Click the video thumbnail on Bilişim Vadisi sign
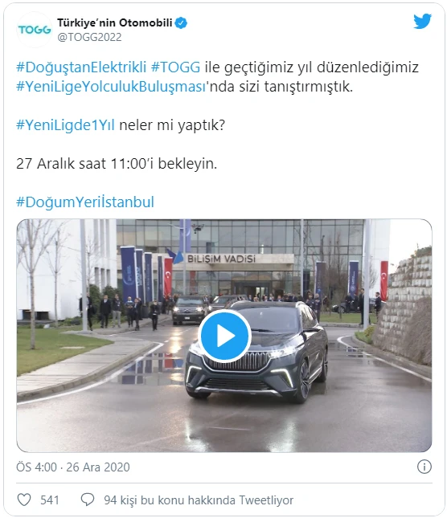The height and width of the screenshot is (518, 447). (x=222, y=259)
